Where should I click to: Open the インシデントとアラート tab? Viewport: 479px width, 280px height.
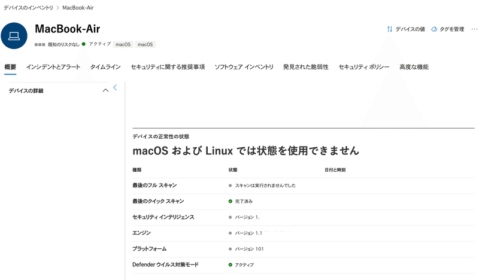pyautogui.click(x=53, y=67)
